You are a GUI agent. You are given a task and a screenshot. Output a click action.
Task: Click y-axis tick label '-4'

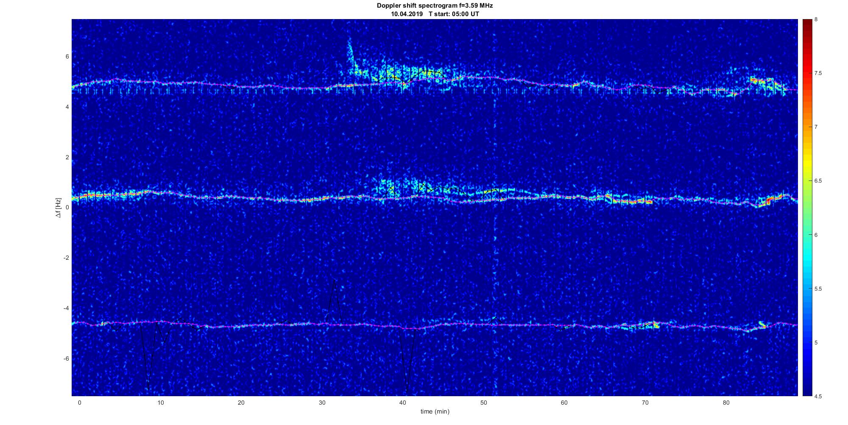[67, 308]
